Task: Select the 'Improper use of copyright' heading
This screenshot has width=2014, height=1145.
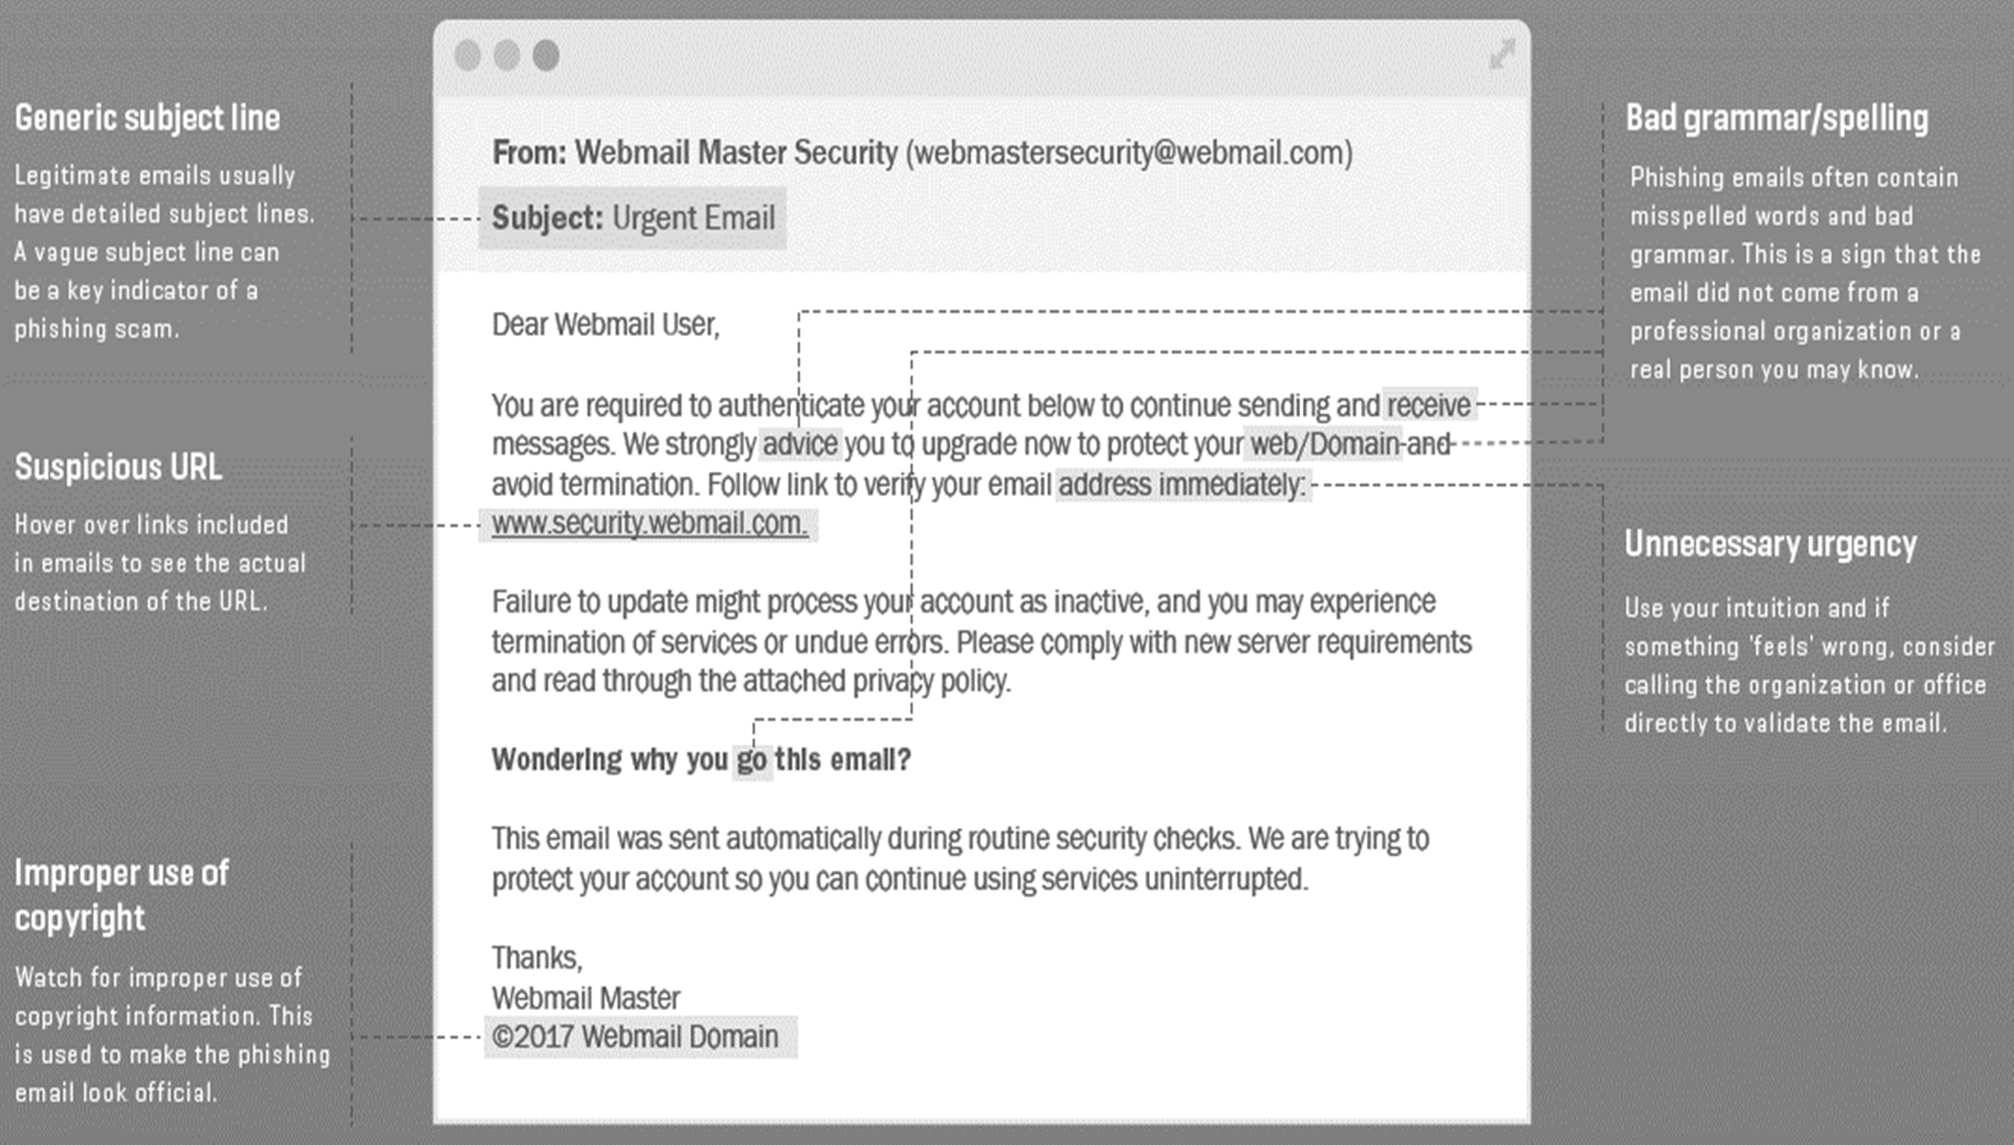Action: (121, 895)
